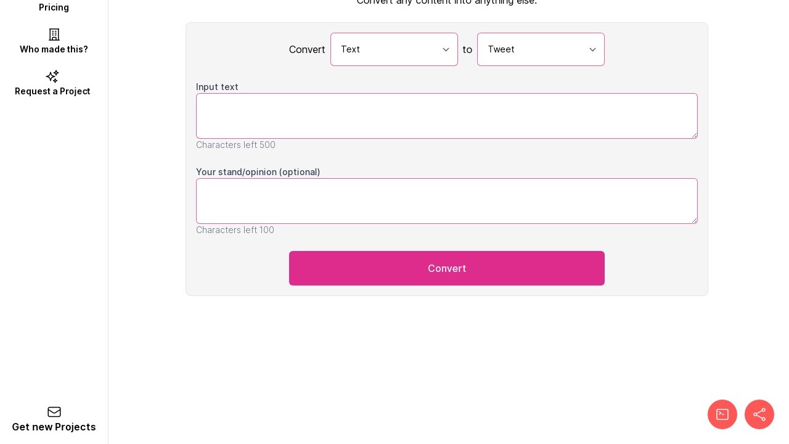Click the "Your stand/opinion (optional)" label
789x444 pixels.
(x=258, y=172)
